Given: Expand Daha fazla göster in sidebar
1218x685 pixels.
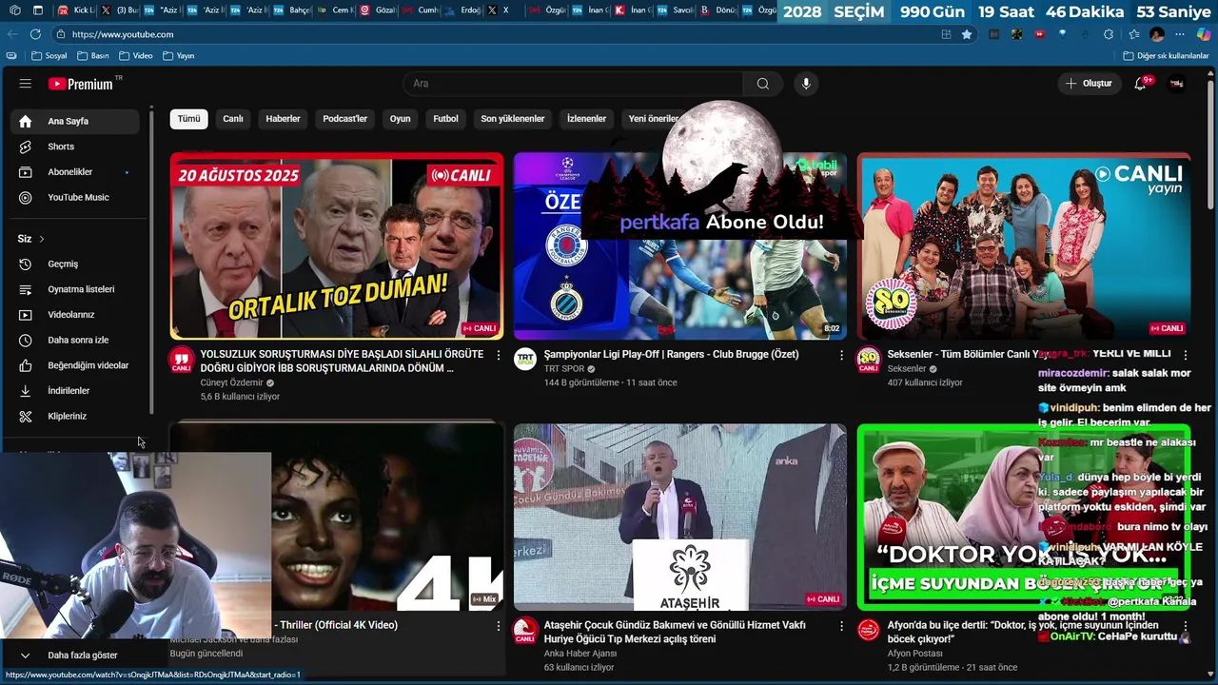Looking at the screenshot, I should pos(75,655).
